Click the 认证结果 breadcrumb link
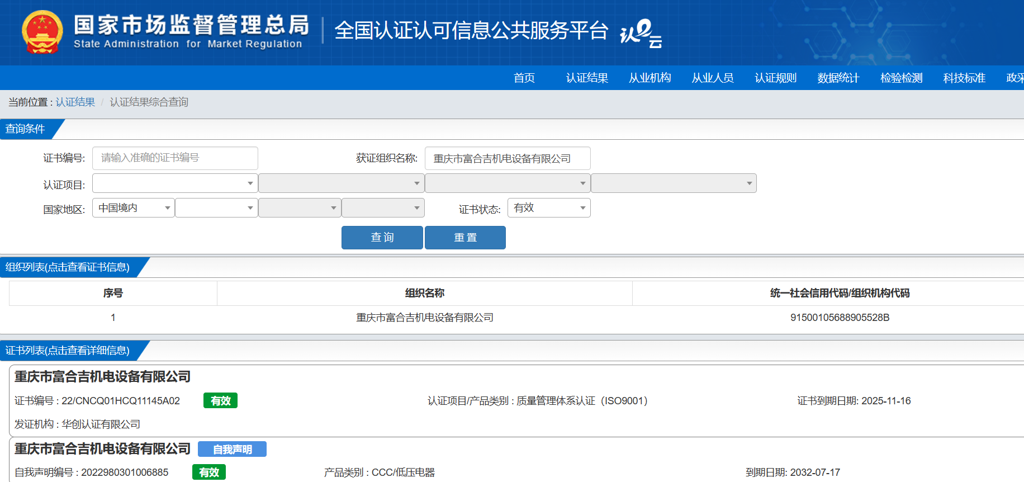The image size is (1024, 482). [x=75, y=102]
